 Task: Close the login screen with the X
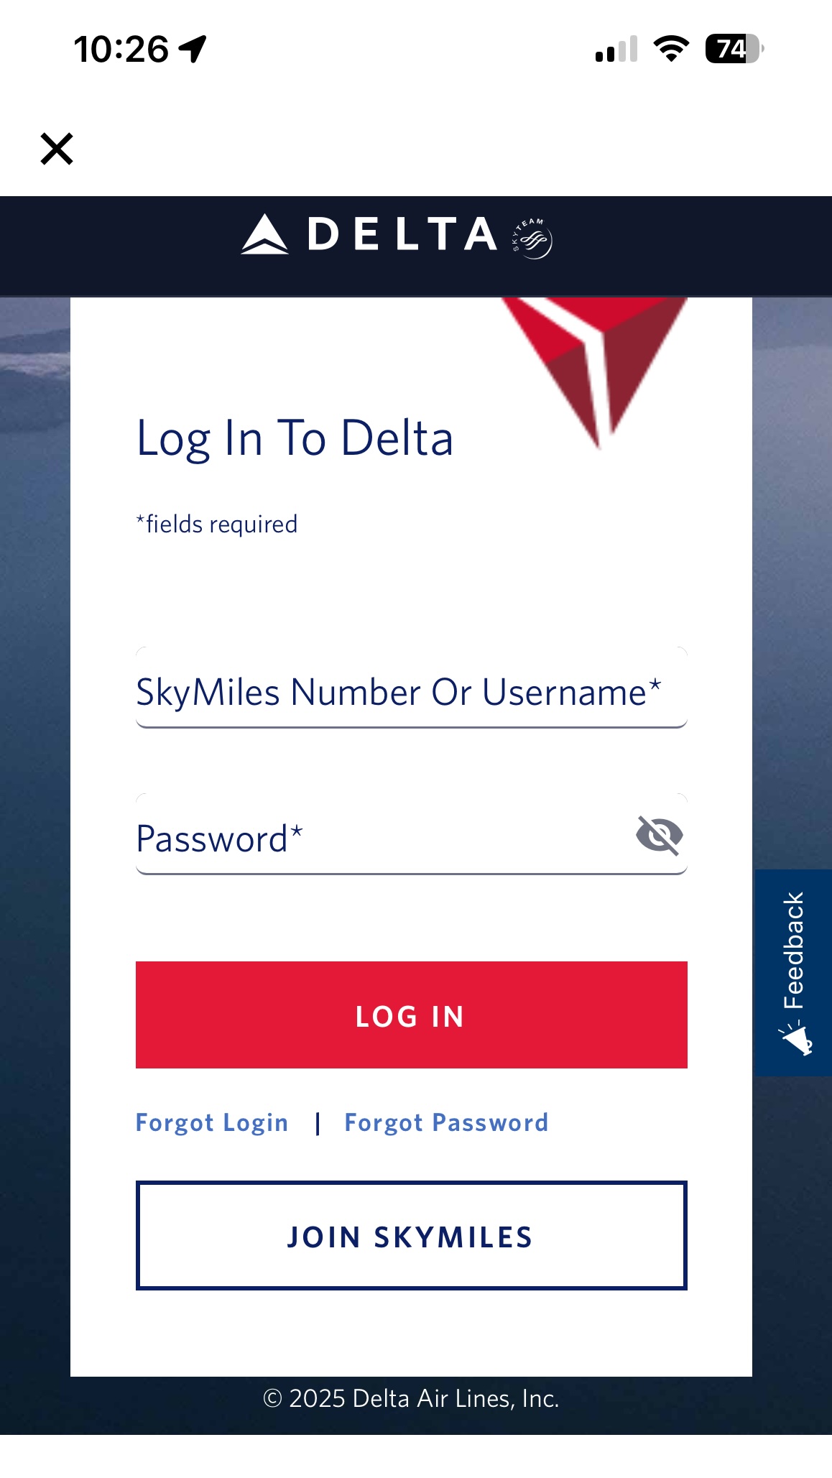57,149
